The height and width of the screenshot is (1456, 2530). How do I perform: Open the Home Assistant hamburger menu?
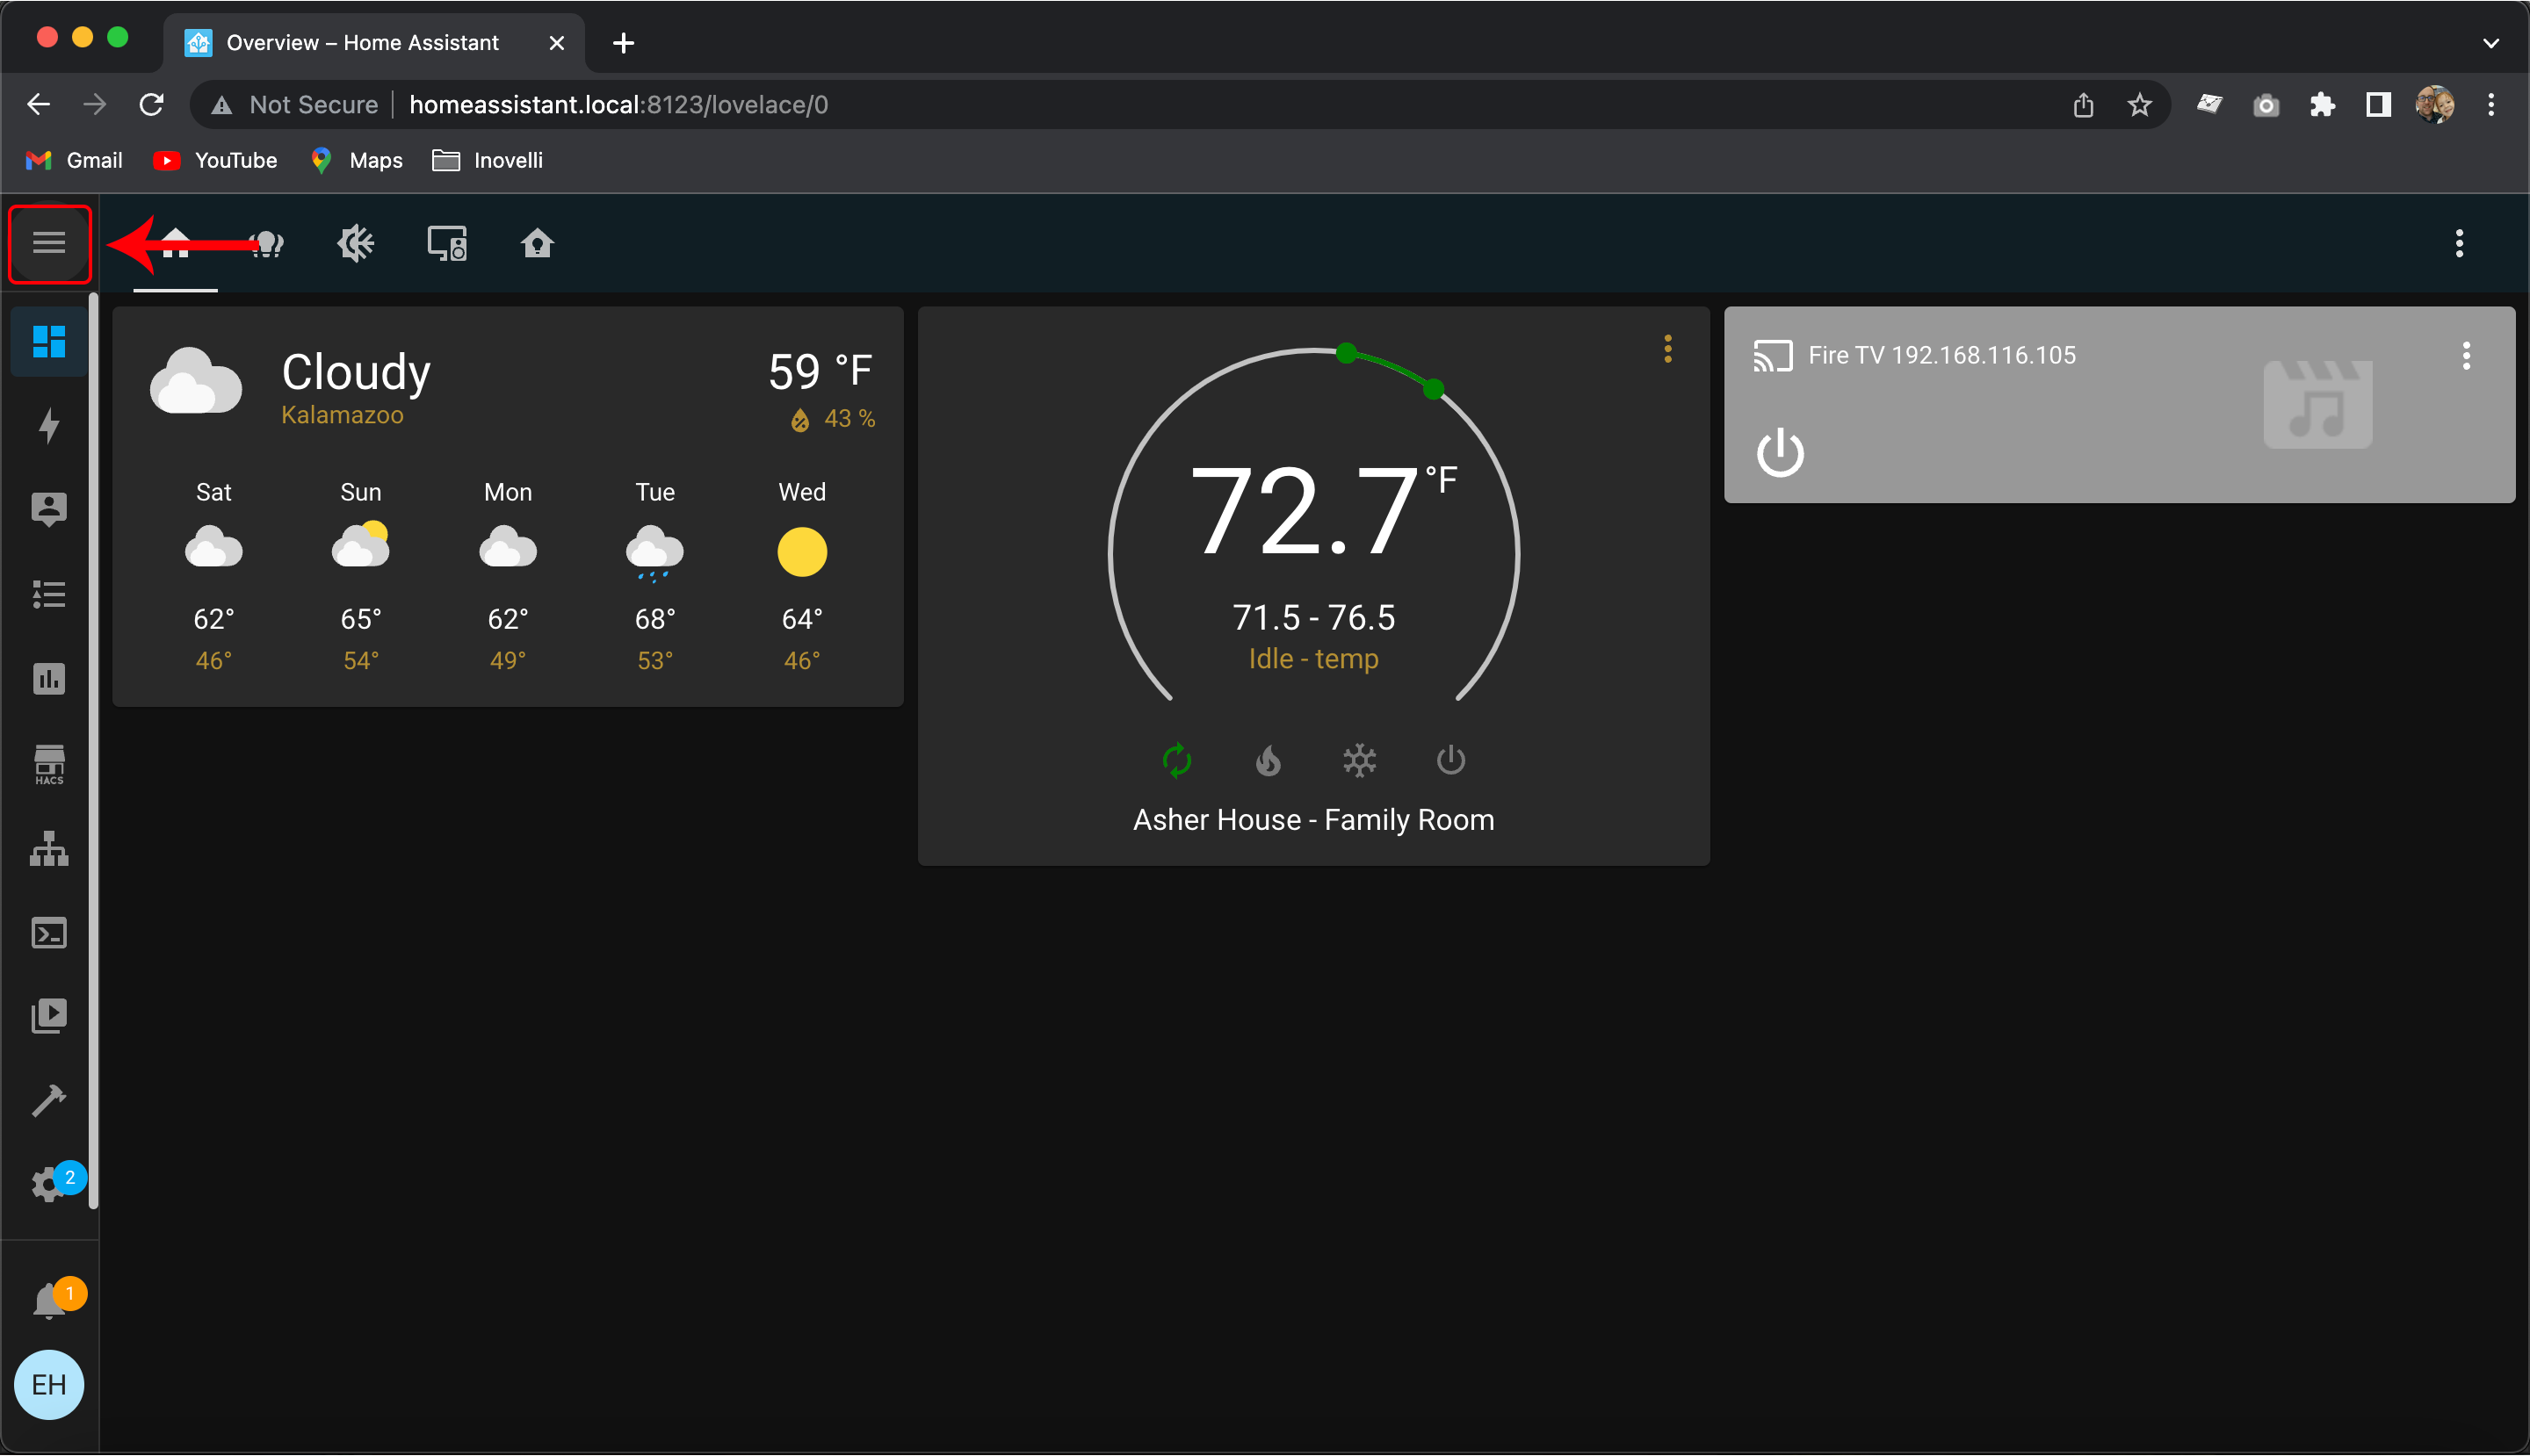(x=47, y=243)
